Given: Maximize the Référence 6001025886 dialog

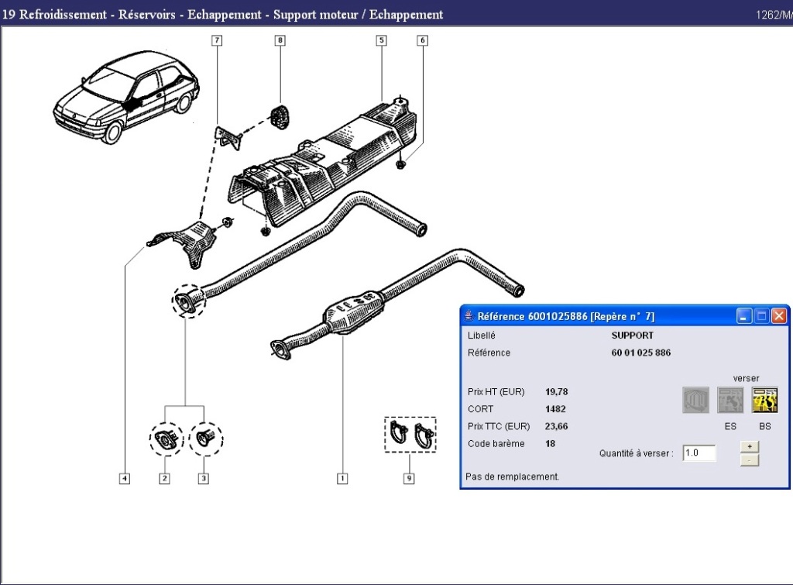Looking at the screenshot, I should [x=761, y=316].
